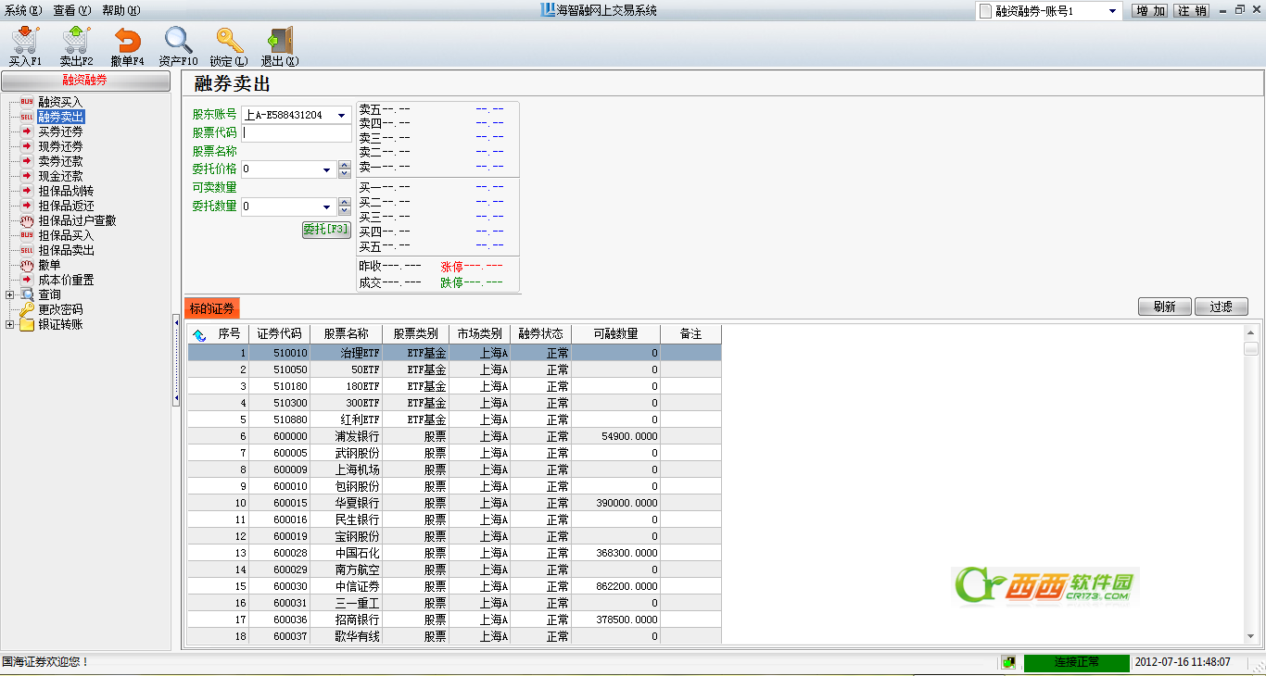Select the 中国石化 stock row

pyautogui.click(x=454, y=553)
